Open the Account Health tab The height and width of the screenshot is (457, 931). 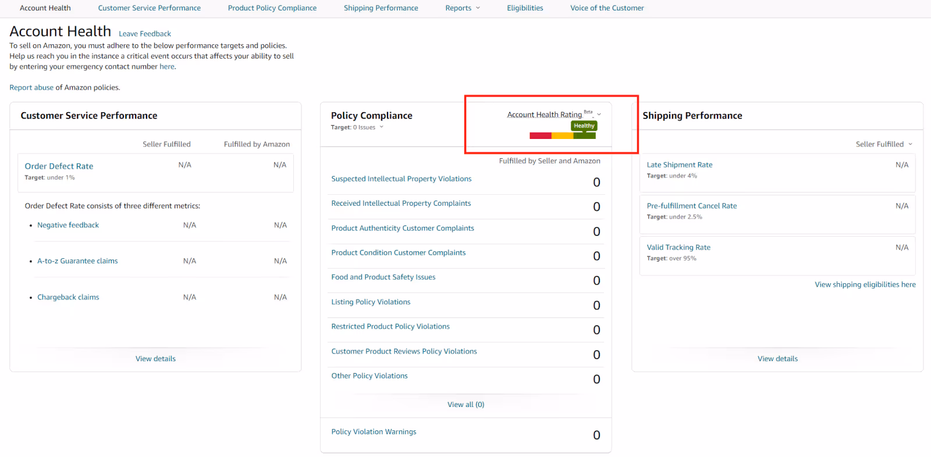(x=45, y=8)
